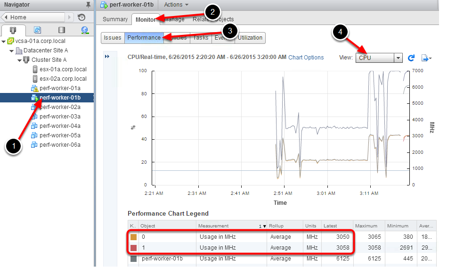Open the chart export menu
Image resolution: width=472 pixels, height=277 pixels.
click(x=426, y=58)
